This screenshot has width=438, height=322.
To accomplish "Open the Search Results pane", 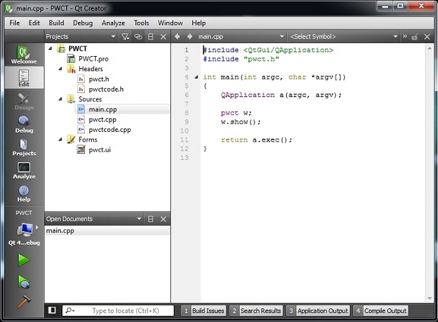I will [256, 310].
